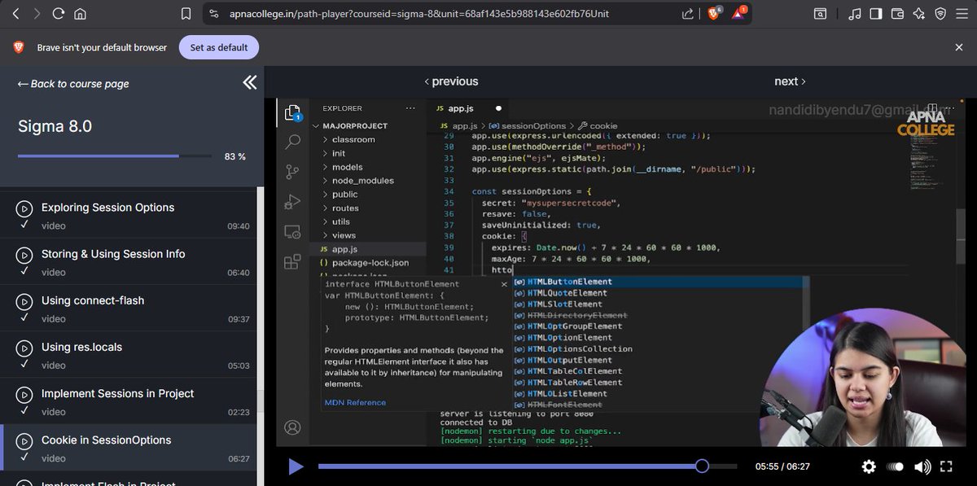Image resolution: width=977 pixels, height=486 pixels.
Task: Go to next lesson
Action: pos(790,81)
